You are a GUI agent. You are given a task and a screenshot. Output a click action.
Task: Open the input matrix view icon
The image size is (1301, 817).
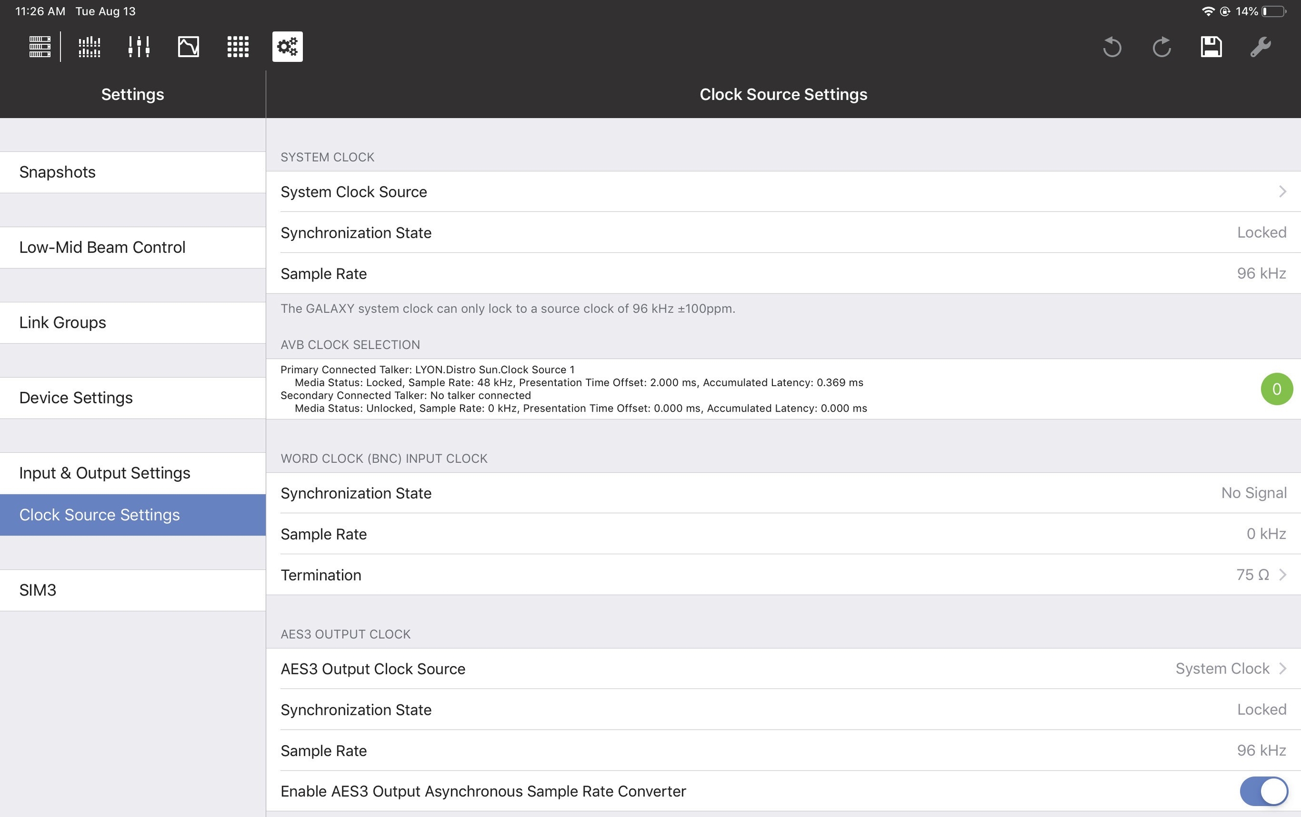click(89, 46)
